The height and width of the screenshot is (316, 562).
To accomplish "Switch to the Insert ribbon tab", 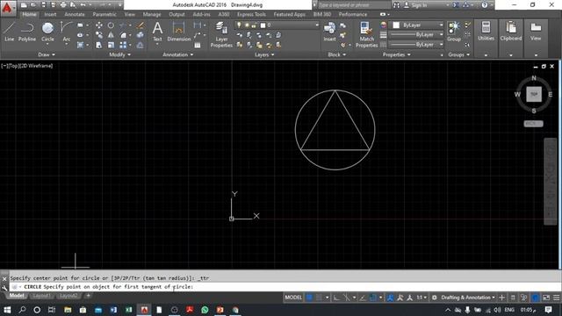I will tap(50, 14).
